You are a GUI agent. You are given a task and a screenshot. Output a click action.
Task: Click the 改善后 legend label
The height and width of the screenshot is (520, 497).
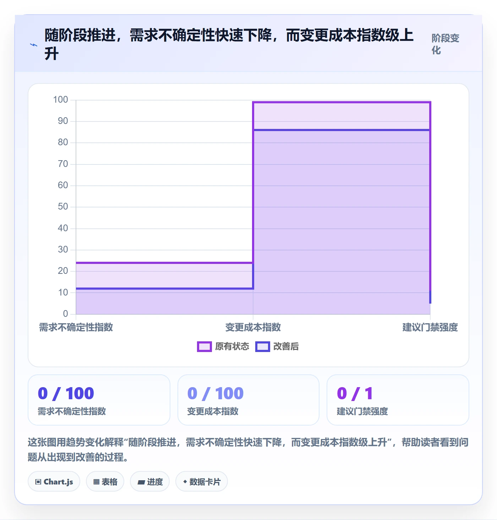pyautogui.click(x=286, y=347)
